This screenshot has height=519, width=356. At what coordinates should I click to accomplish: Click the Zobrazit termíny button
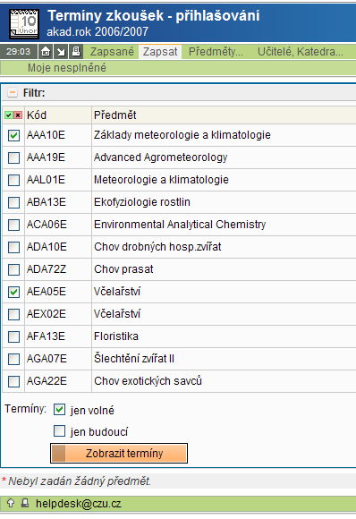coord(119,453)
